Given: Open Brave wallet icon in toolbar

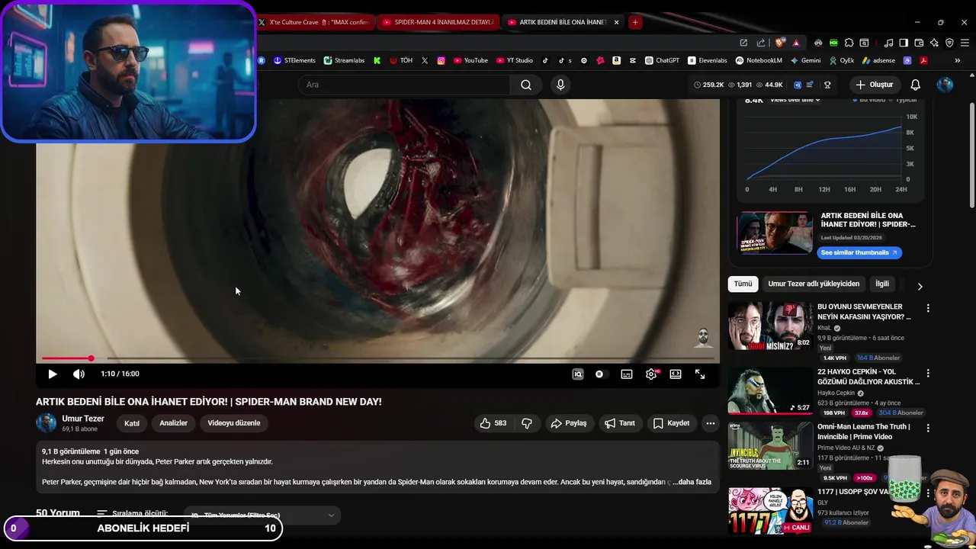Looking at the screenshot, I should [x=919, y=43].
